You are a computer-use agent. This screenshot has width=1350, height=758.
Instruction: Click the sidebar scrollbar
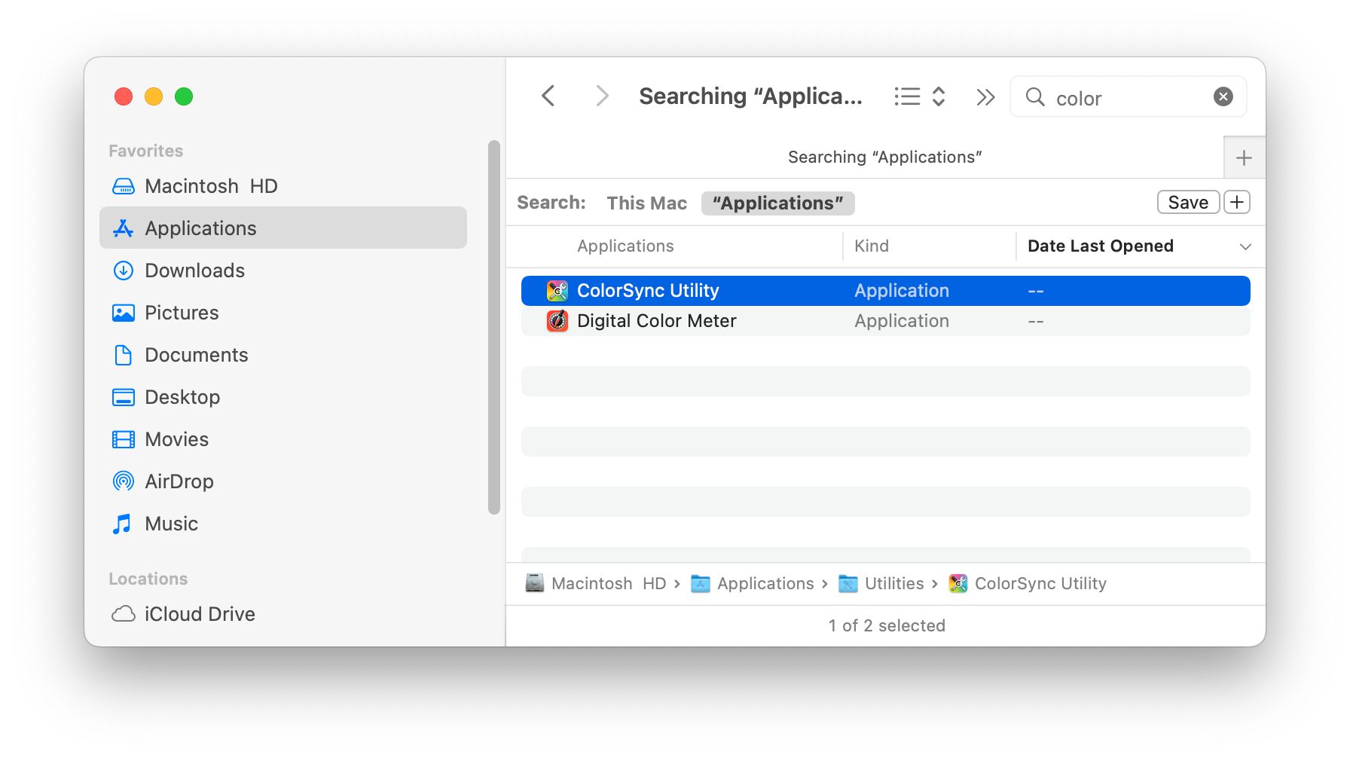pyautogui.click(x=494, y=327)
